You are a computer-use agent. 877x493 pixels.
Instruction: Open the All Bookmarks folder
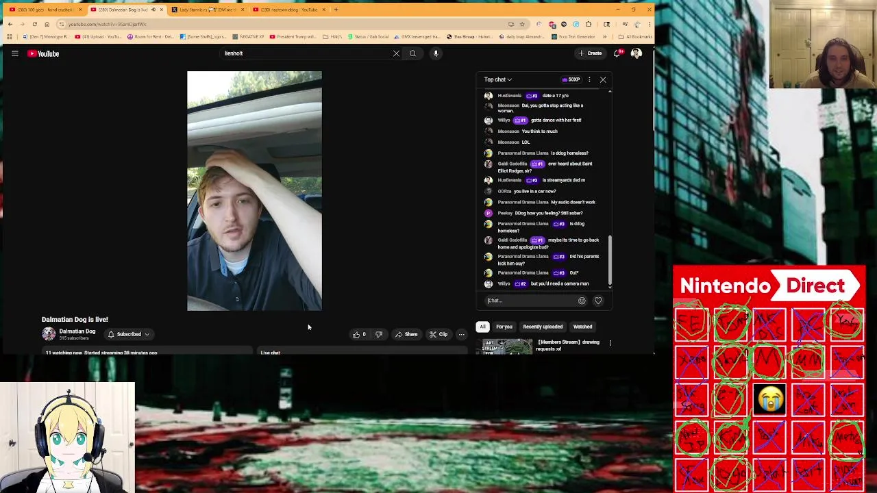click(634, 36)
